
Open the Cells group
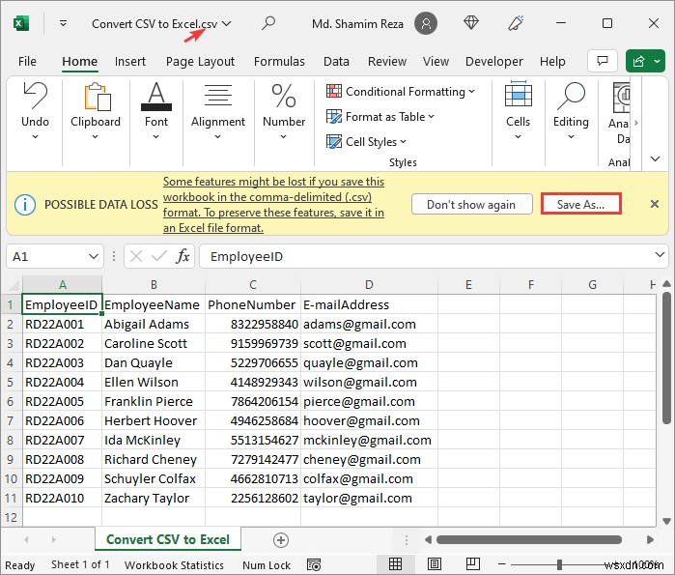click(x=518, y=111)
